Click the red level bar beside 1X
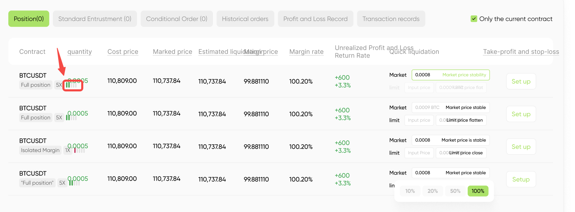Viewport: 575px width, 212px height. point(75,150)
